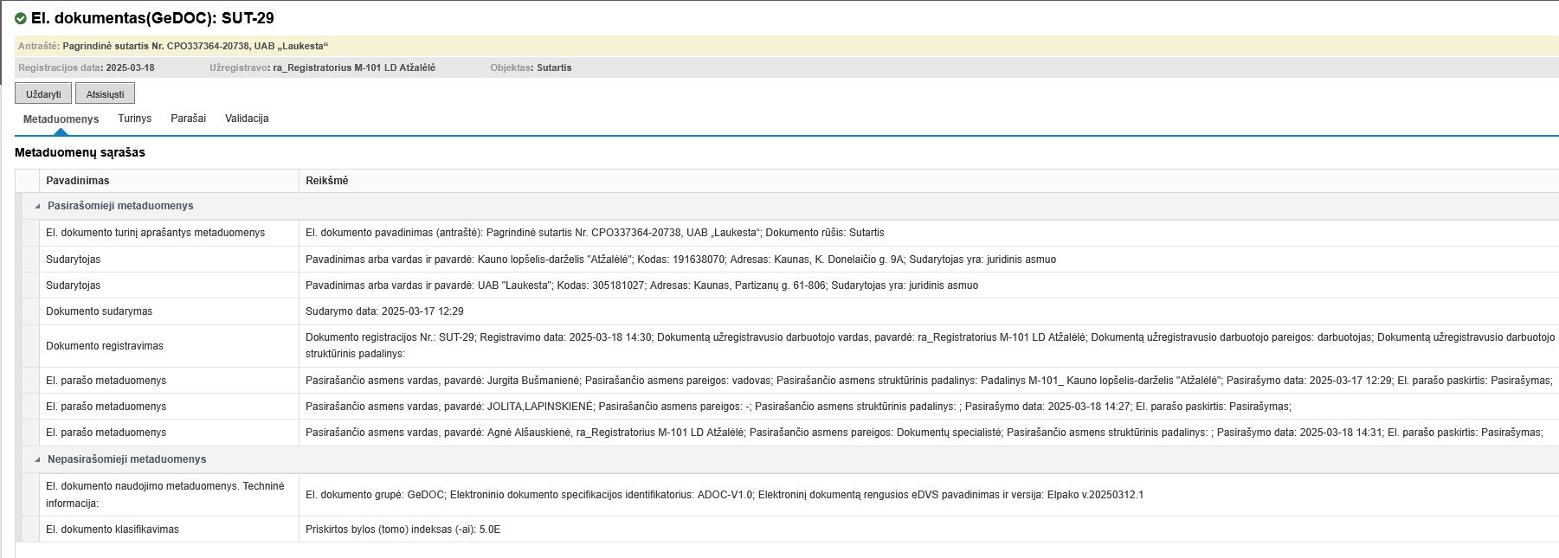
Task: Click the Pavadinimas column header
Action: point(78,181)
